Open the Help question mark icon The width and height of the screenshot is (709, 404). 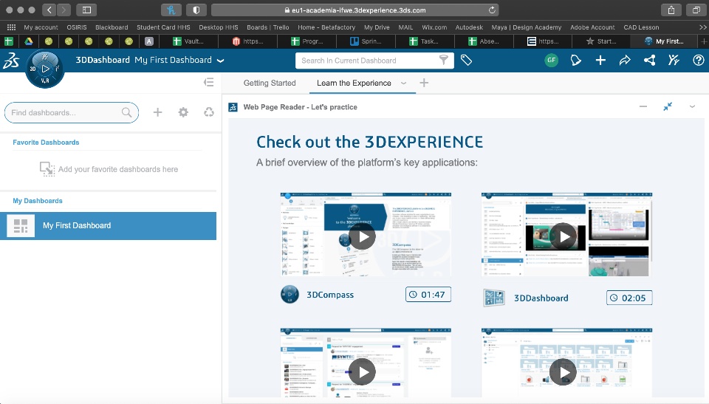698,60
